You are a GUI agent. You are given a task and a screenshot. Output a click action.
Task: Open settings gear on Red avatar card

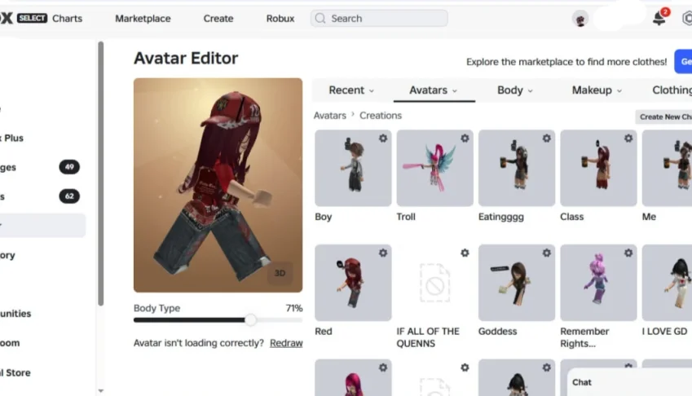383,253
